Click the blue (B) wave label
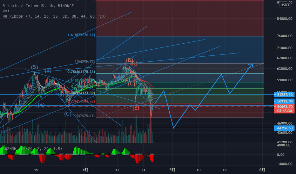 (48, 71)
